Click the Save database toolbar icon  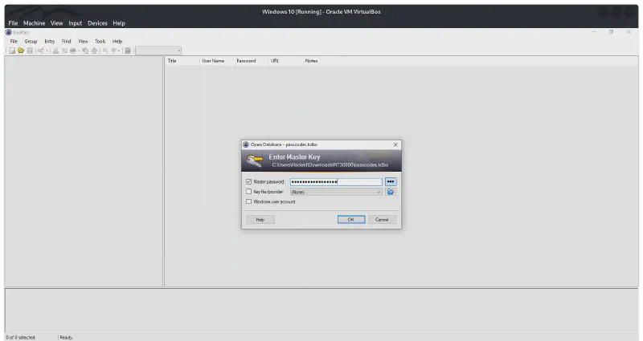30,51
